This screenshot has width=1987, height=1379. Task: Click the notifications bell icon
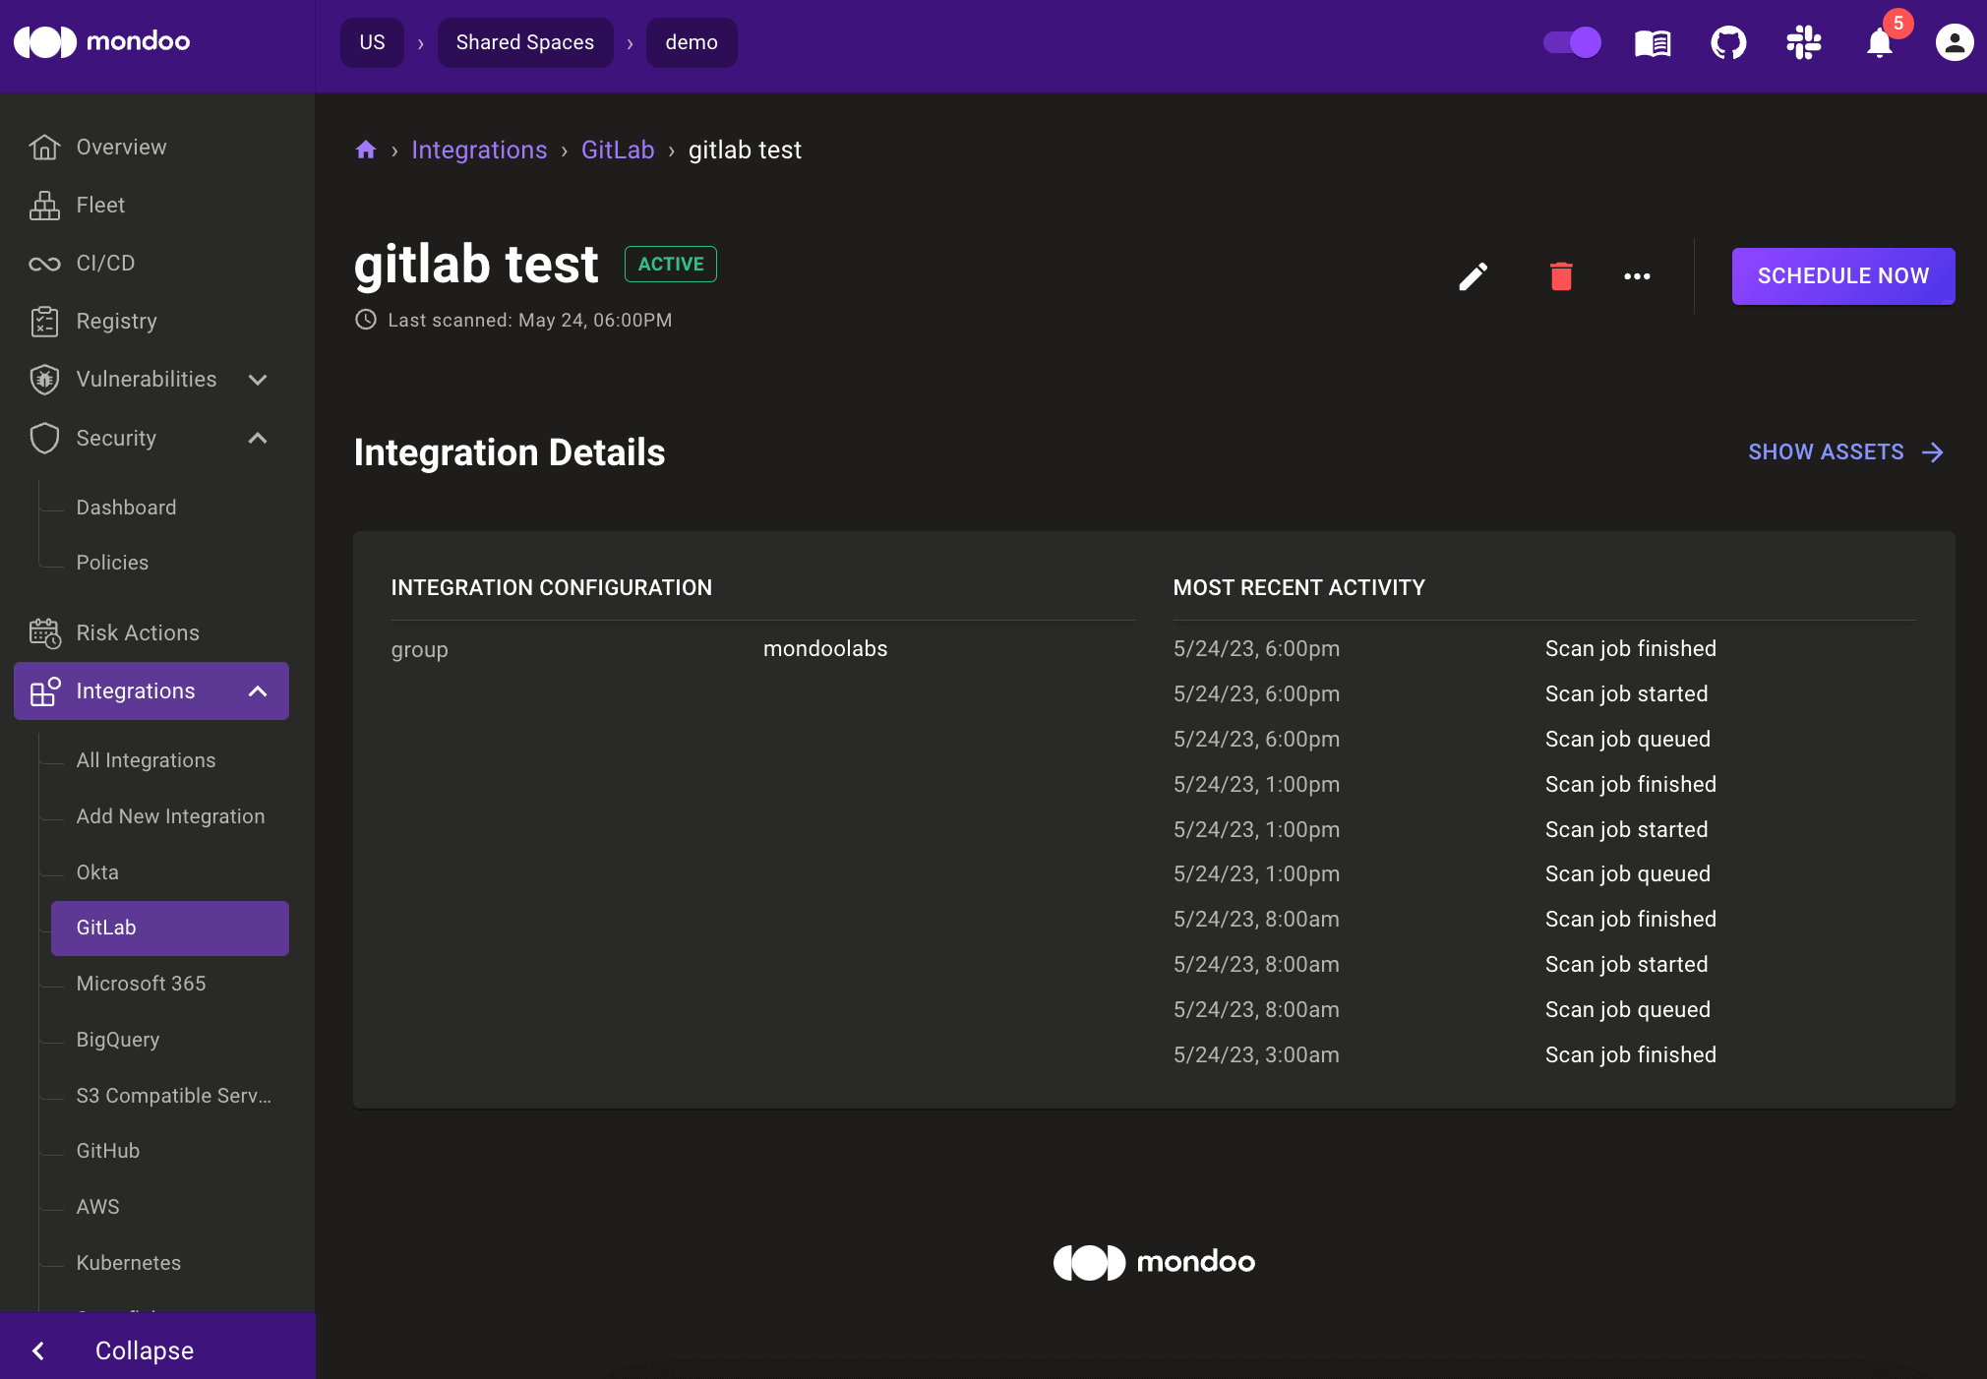point(1882,40)
